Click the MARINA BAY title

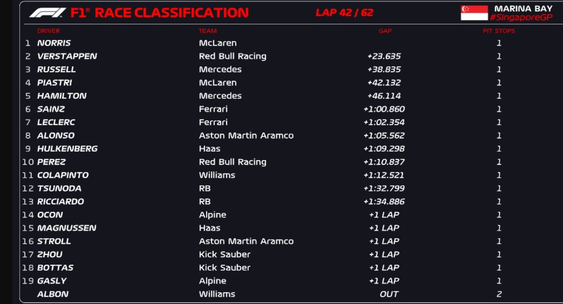click(523, 8)
